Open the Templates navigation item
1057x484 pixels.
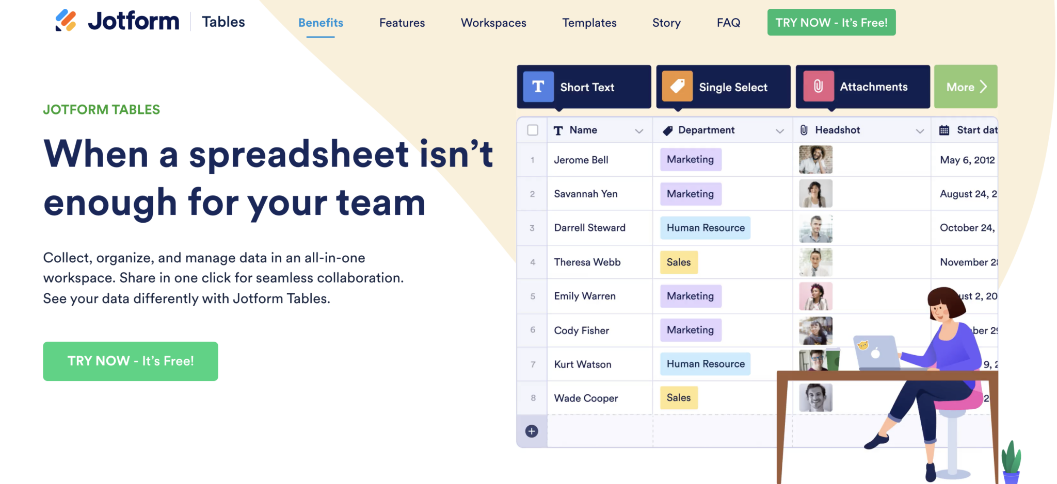(x=589, y=23)
